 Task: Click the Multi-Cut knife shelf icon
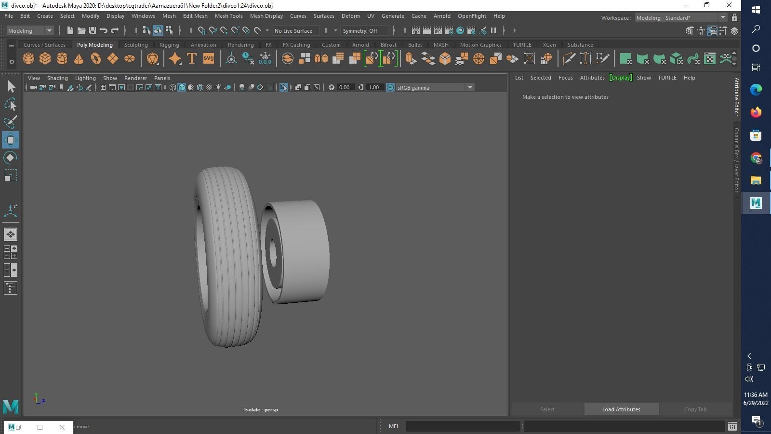569,59
